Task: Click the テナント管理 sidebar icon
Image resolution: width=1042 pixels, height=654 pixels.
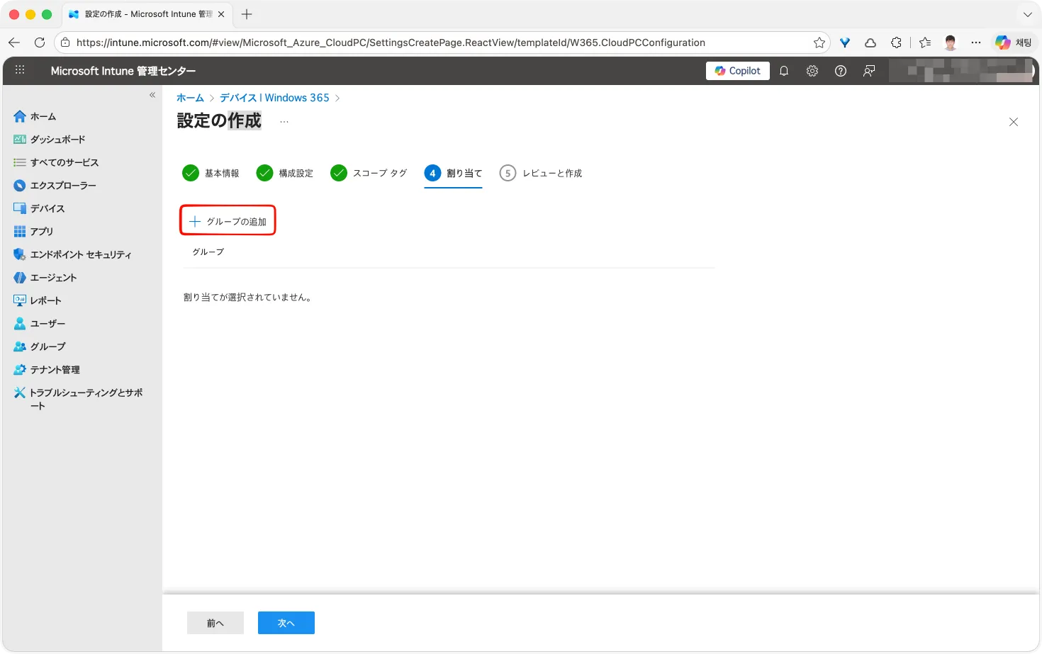Action: tap(20, 370)
